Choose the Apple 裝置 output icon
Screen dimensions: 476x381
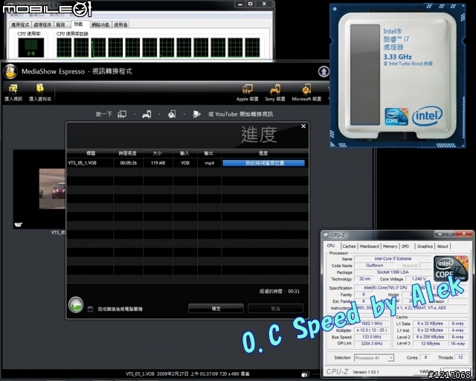tap(248, 89)
